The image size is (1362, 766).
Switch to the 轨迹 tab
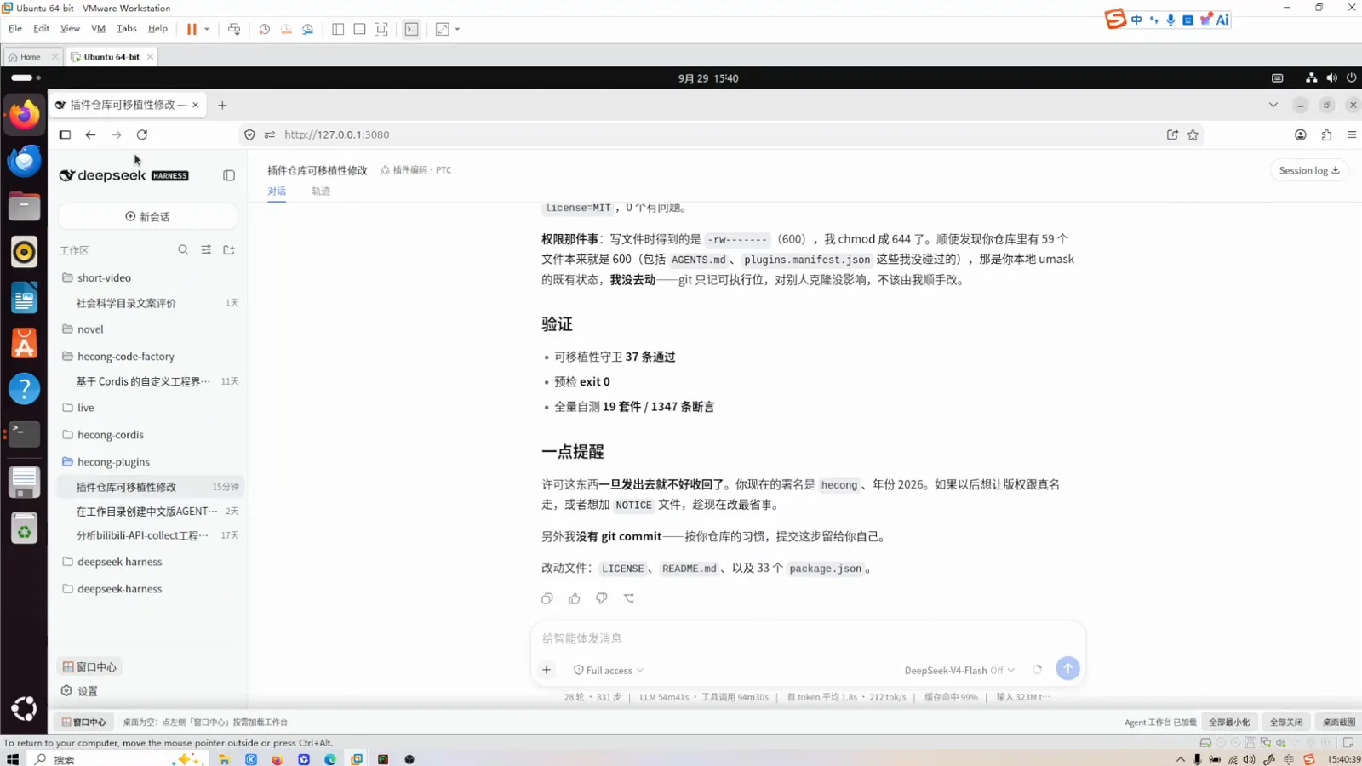tap(321, 191)
